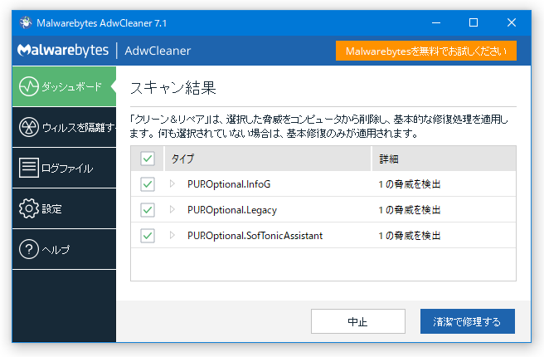This screenshot has width=544, height=357.
Task: Uncheck the PUP.Optional.InfoG checkbox
Action: 148,184
